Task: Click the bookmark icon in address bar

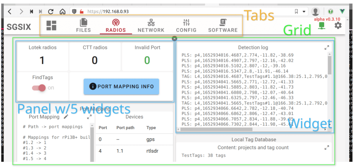Action: click(x=296, y=11)
